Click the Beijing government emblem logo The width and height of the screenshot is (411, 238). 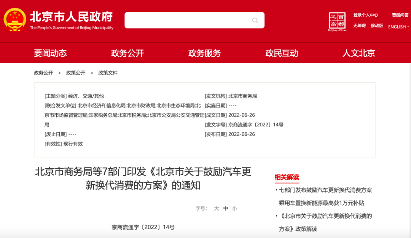pos(14,20)
